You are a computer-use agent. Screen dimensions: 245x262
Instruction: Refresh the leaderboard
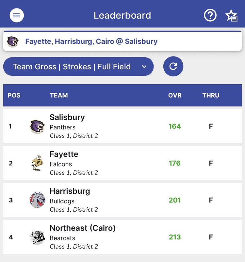(x=173, y=66)
